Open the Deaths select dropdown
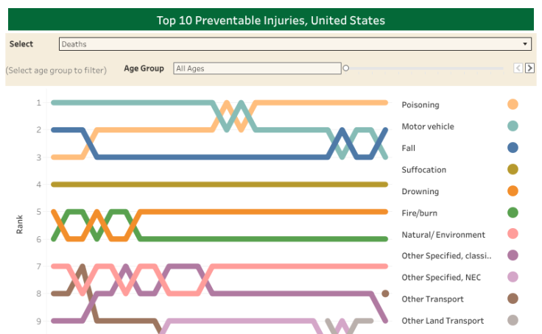 (295, 44)
